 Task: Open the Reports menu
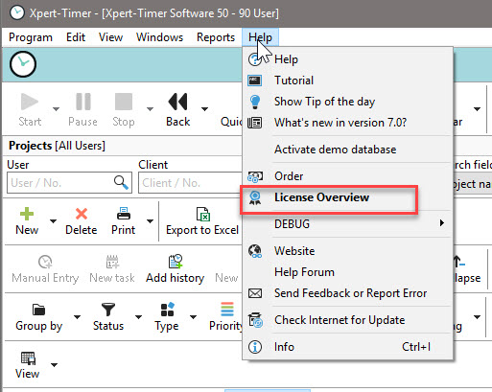[x=216, y=37]
